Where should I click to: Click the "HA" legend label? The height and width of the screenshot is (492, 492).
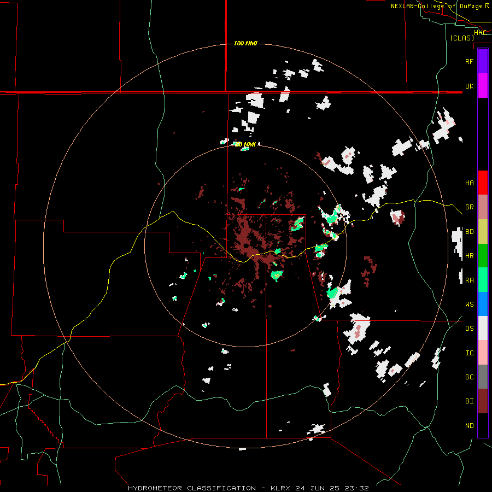[469, 183]
